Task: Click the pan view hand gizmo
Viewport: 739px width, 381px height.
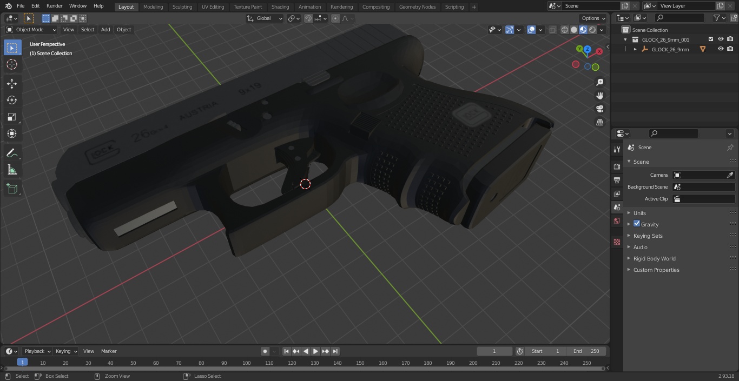Action: pos(599,96)
